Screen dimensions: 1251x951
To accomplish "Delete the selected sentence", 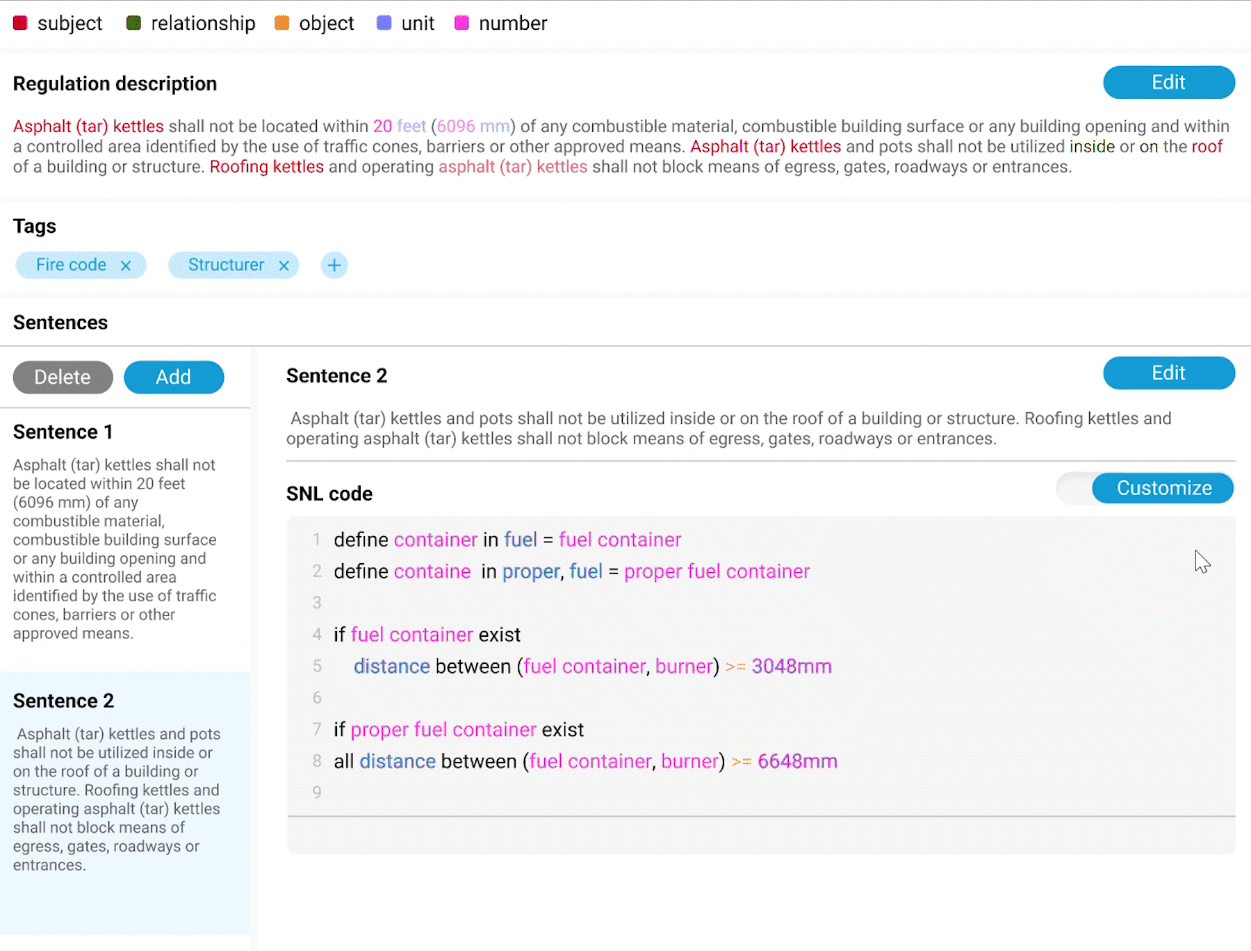I will [63, 377].
